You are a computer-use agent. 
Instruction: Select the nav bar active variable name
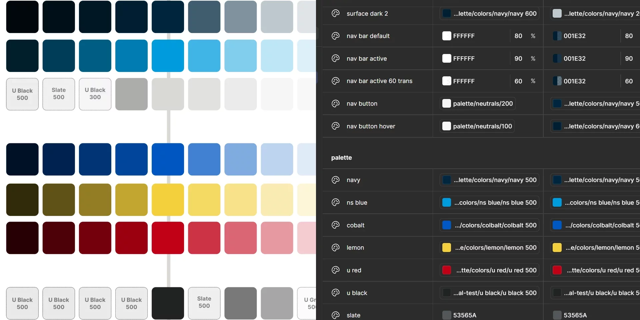pyautogui.click(x=367, y=58)
